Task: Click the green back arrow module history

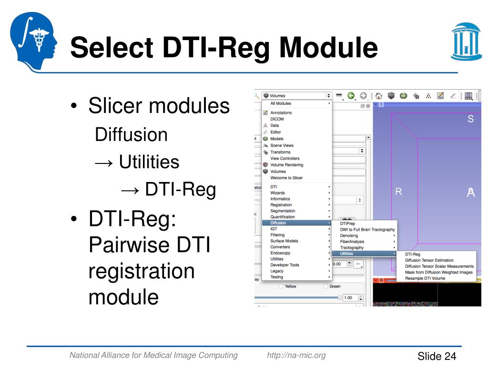Action: [x=351, y=96]
